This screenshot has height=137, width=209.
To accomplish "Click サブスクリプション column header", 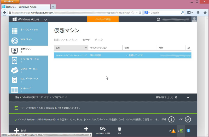I will coord(105,48).
